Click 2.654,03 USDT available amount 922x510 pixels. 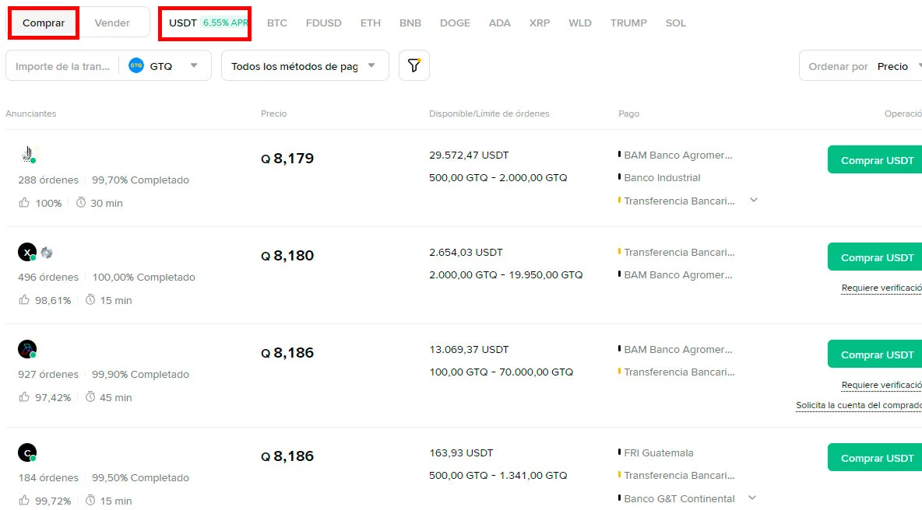[466, 253]
